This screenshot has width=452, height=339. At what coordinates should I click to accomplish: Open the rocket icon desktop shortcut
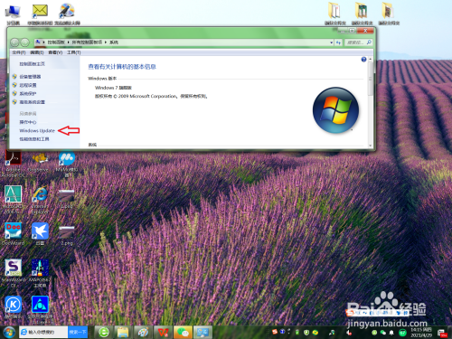[40, 273]
